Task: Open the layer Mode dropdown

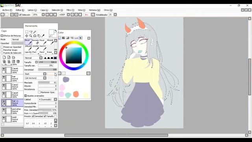Action: [x=17, y=39]
